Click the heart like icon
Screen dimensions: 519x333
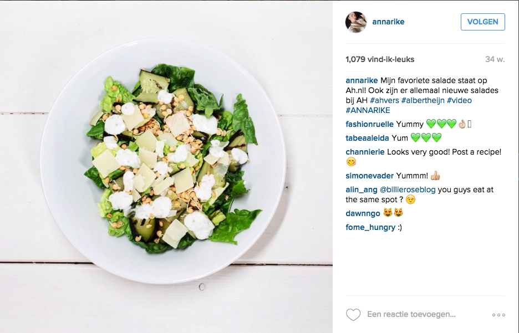pyautogui.click(x=353, y=315)
